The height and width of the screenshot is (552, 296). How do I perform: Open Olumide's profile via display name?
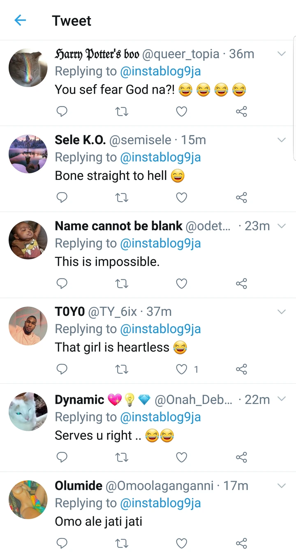(x=79, y=486)
